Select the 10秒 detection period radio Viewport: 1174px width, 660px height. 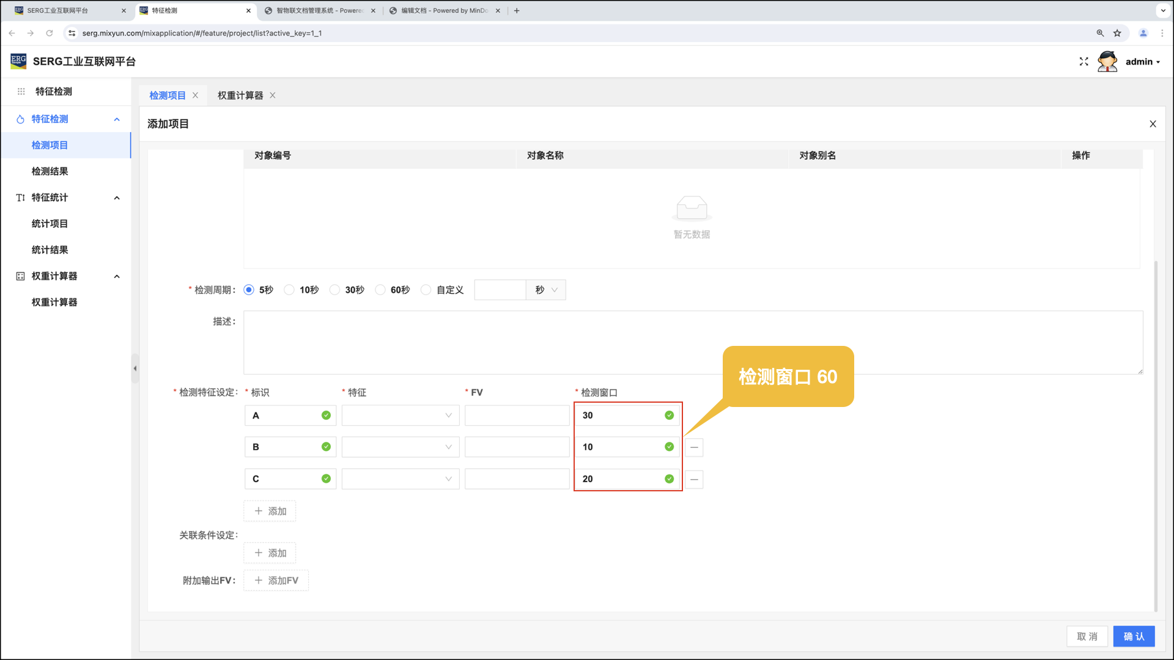(289, 290)
